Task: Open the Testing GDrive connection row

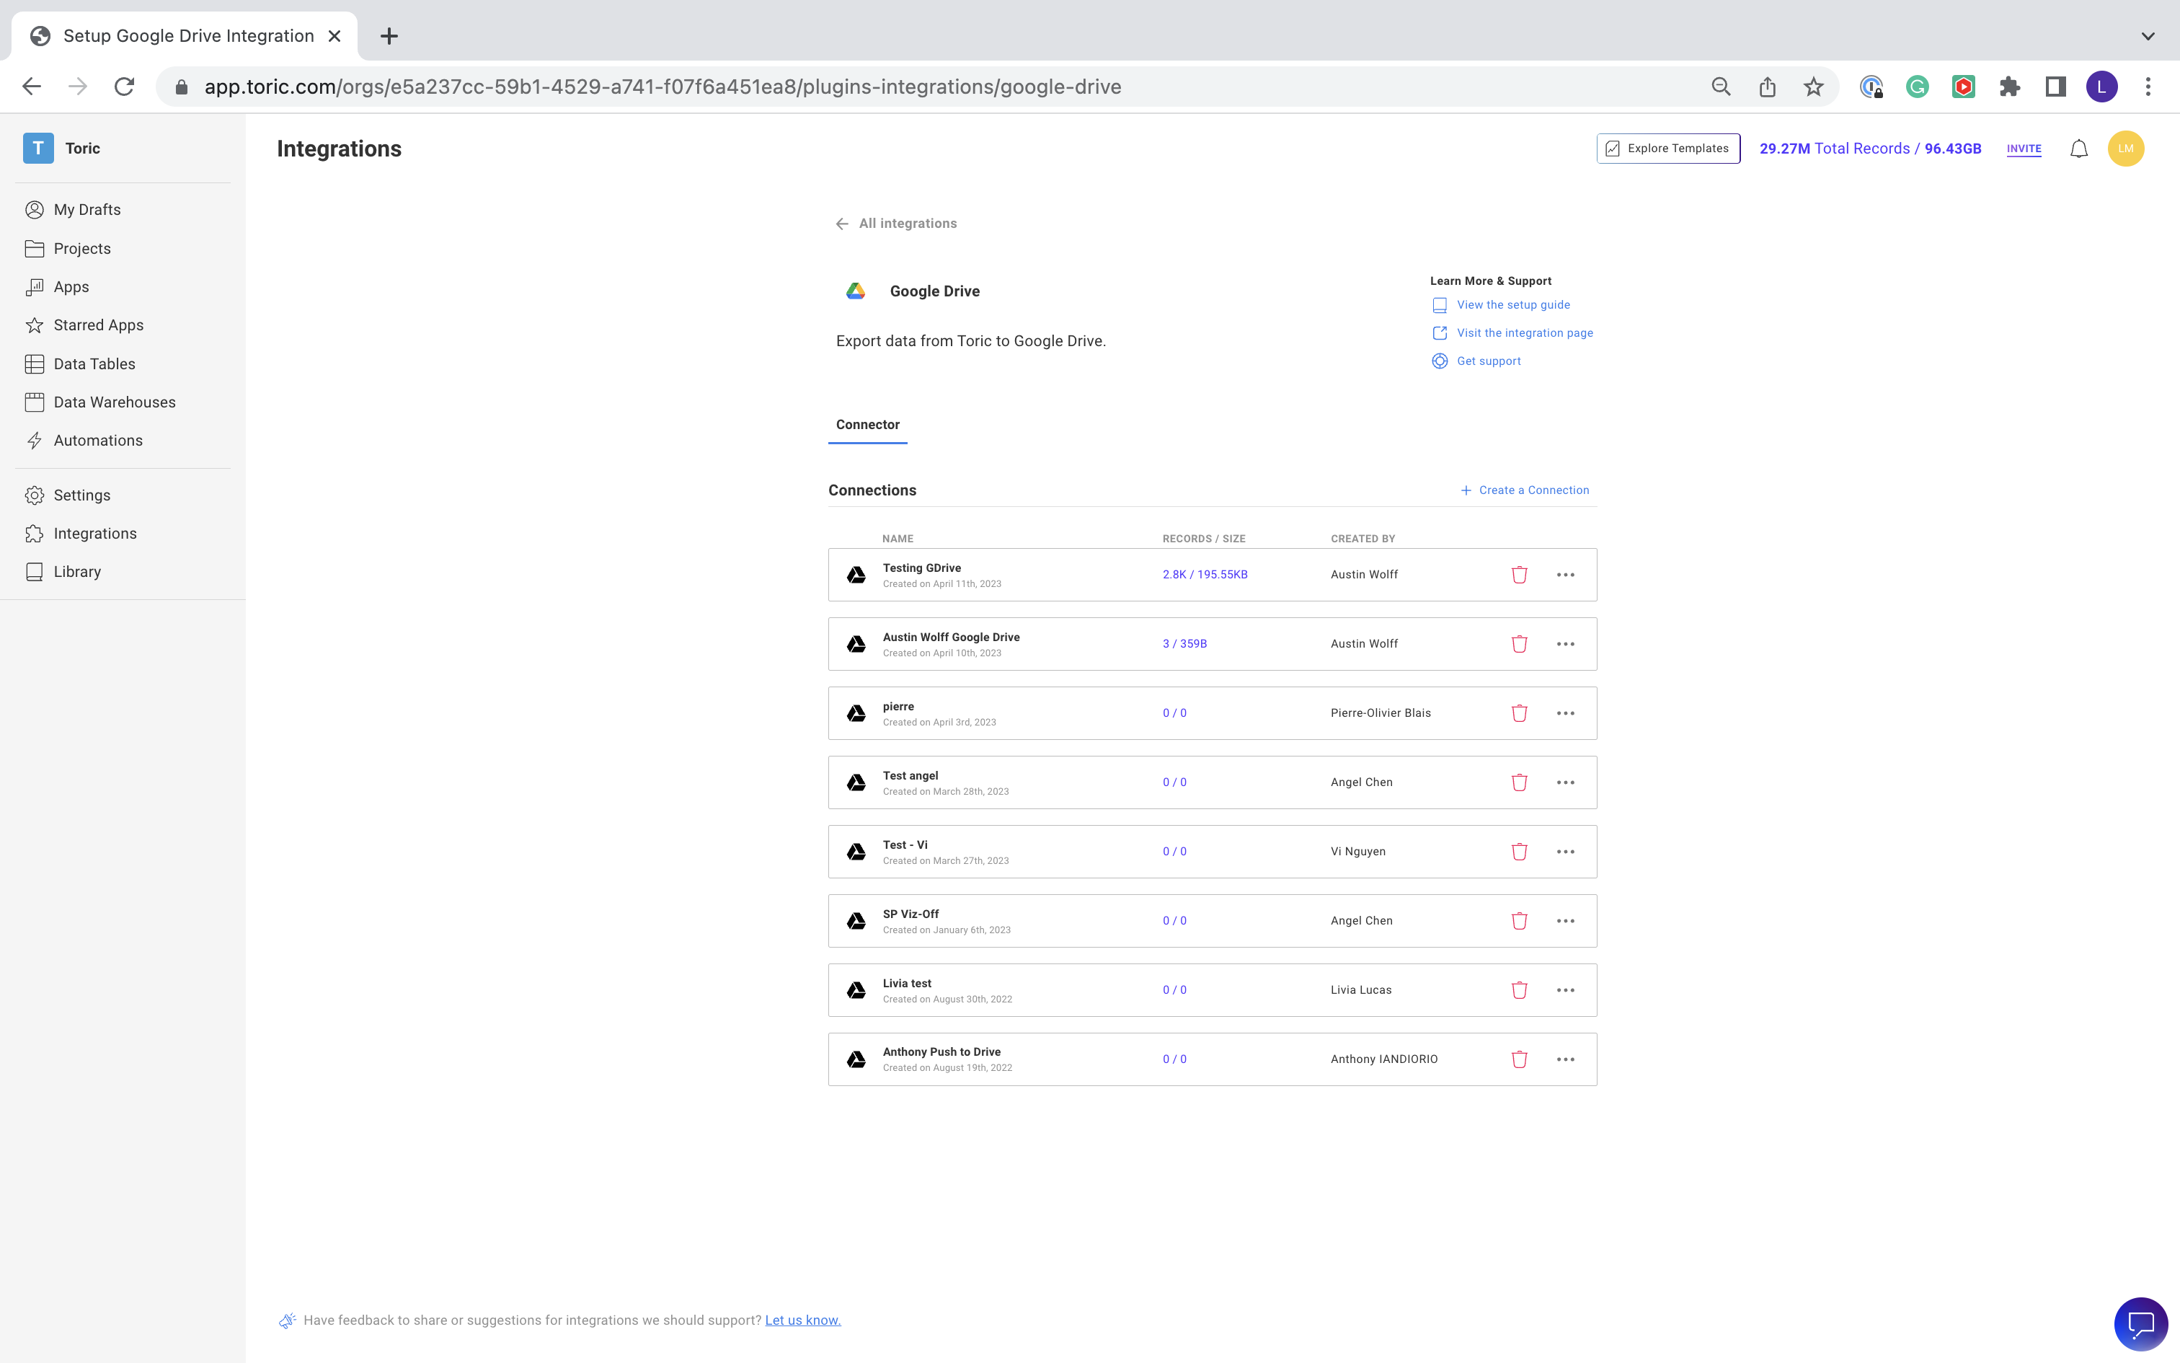Action: click(1212, 574)
